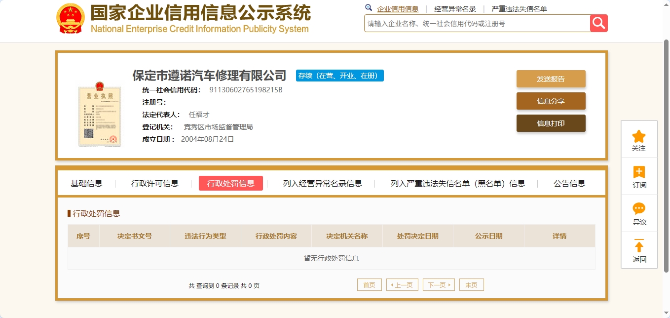This screenshot has height=318, width=670.
Task: Click the 序号 column header
Action: coord(83,236)
